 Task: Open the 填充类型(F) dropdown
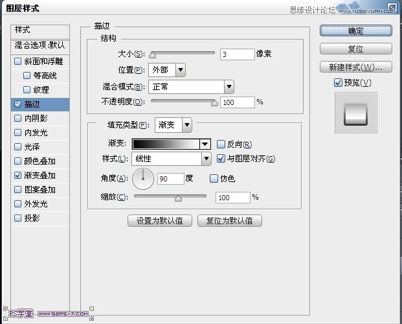pyautogui.click(x=187, y=125)
